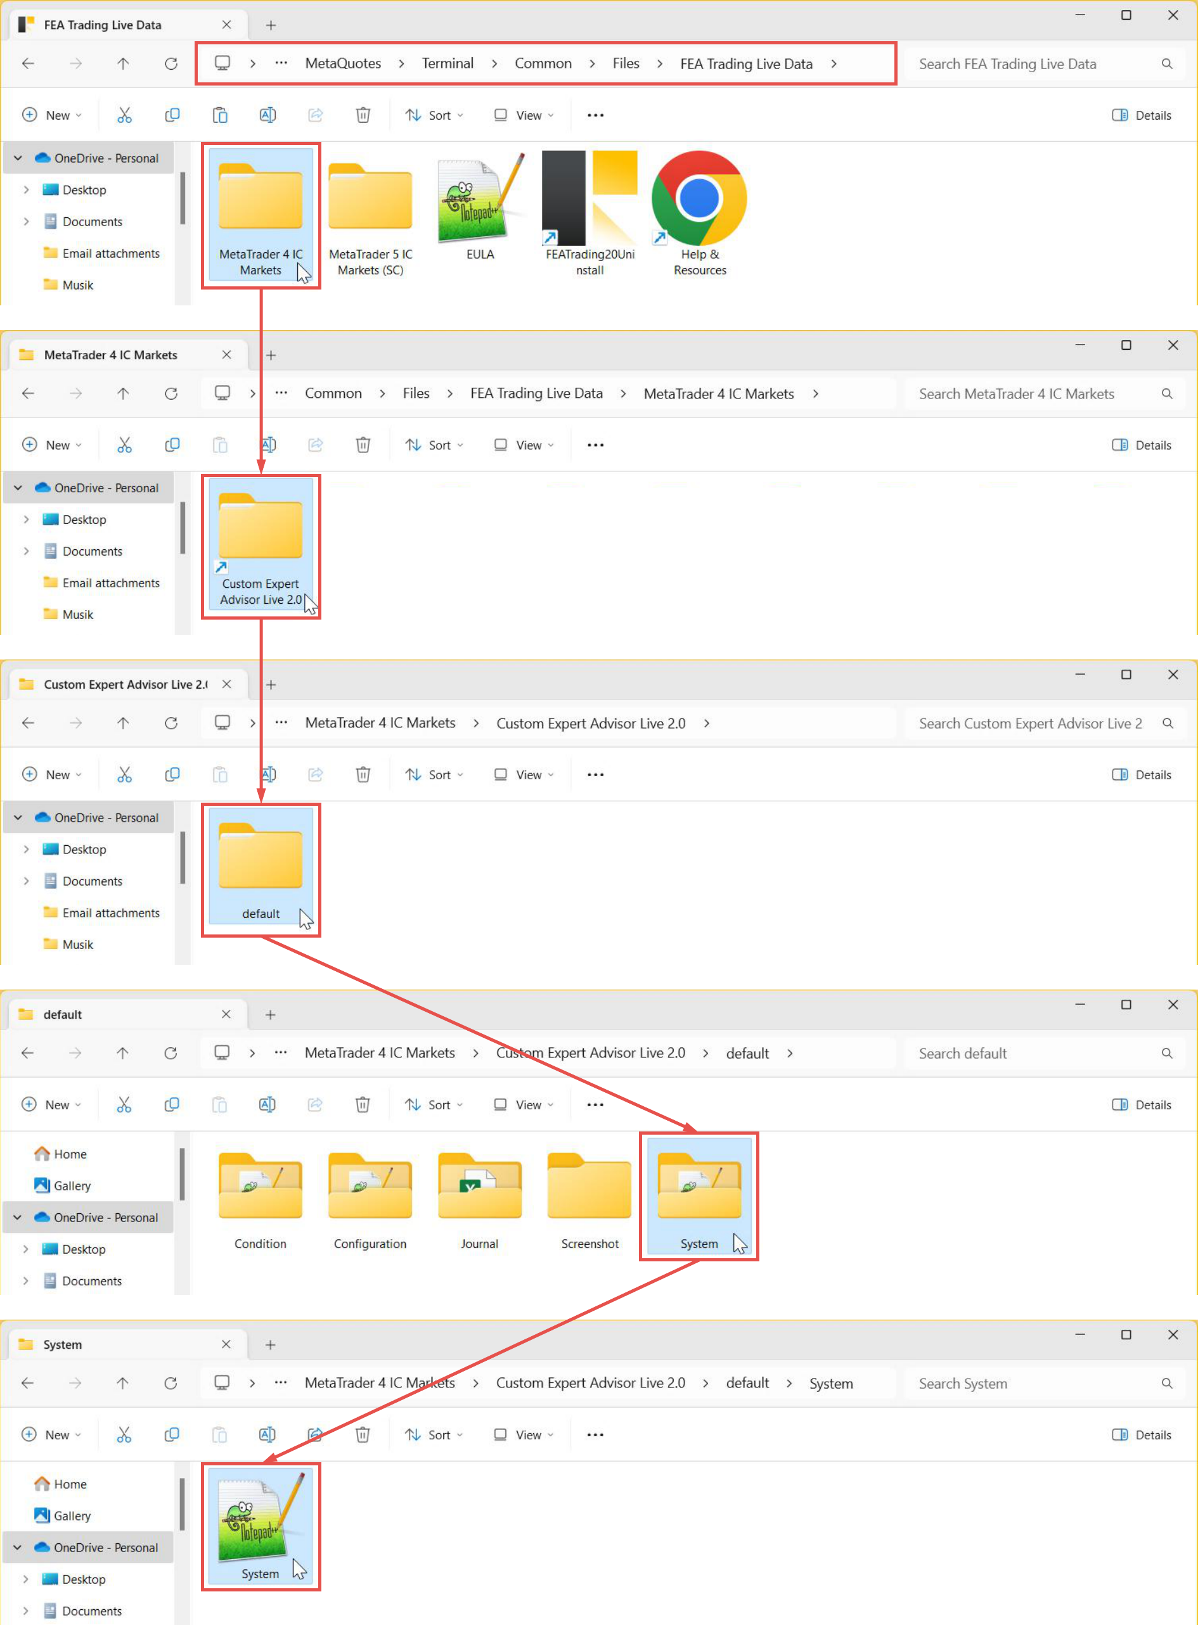Open Sort dropdown in FEA Trading Live Data window
Viewport: 1198px width, 1625px height.
point(434,115)
